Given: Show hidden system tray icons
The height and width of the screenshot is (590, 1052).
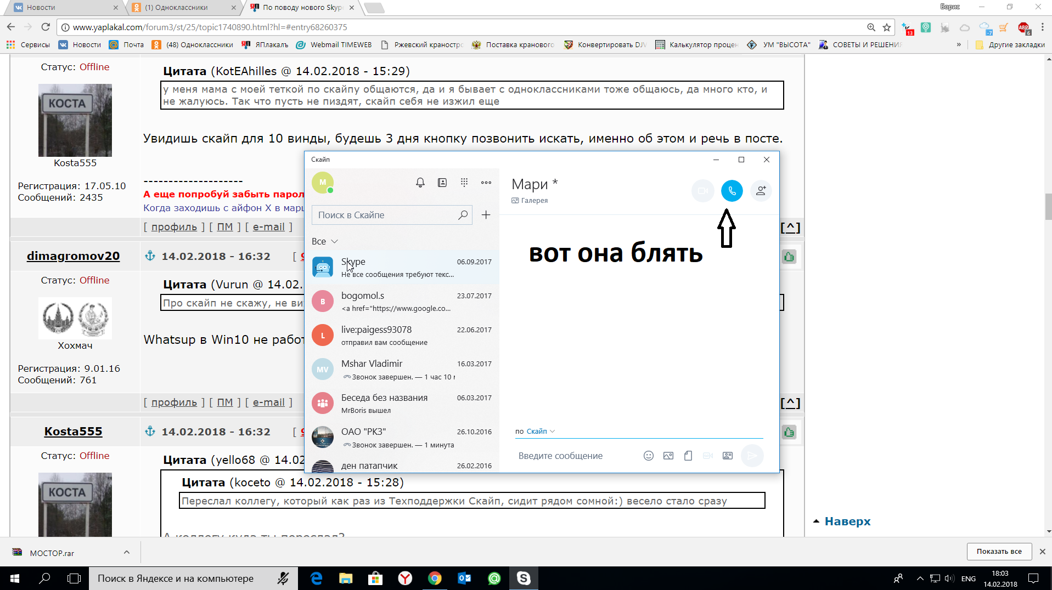Looking at the screenshot, I should [920, 578].
